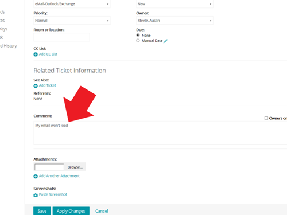Click the Add Another Attachment link
Image resolution: width=287 pixels, height=215 pixels.
(59, 176)
